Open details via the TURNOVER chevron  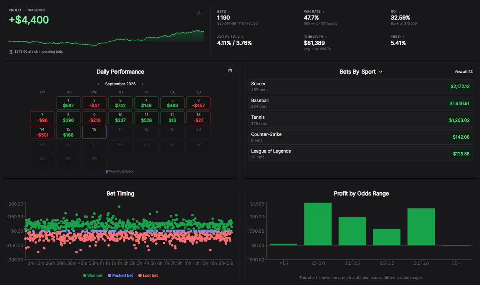click(326, 37)
